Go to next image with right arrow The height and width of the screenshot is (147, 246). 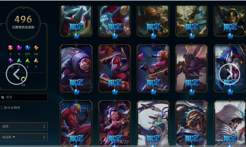click(229, 74)
